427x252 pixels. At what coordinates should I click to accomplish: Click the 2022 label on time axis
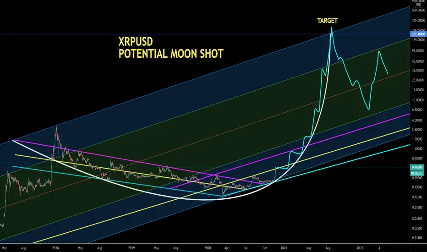pyautogui.click(x=360, y=248)
